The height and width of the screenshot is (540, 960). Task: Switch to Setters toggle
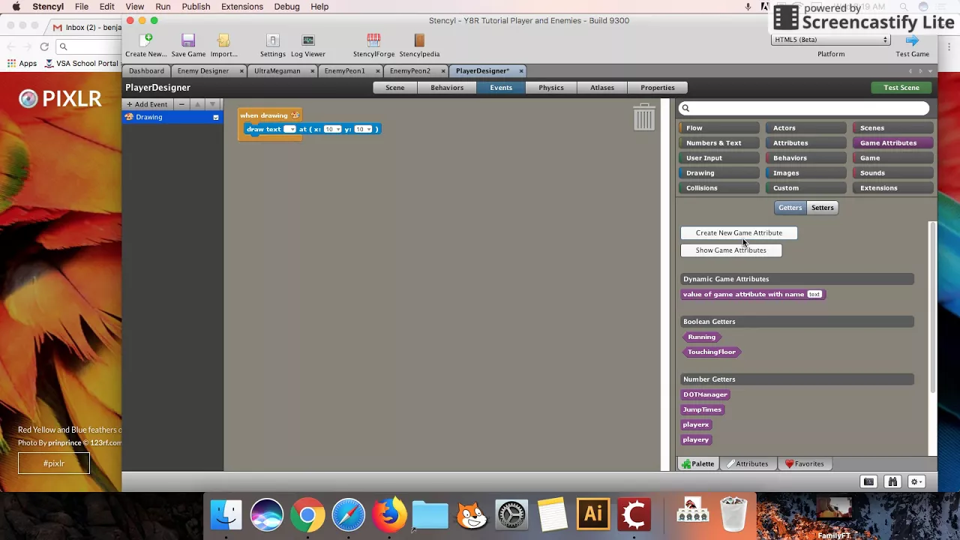[x=822, y=208]
